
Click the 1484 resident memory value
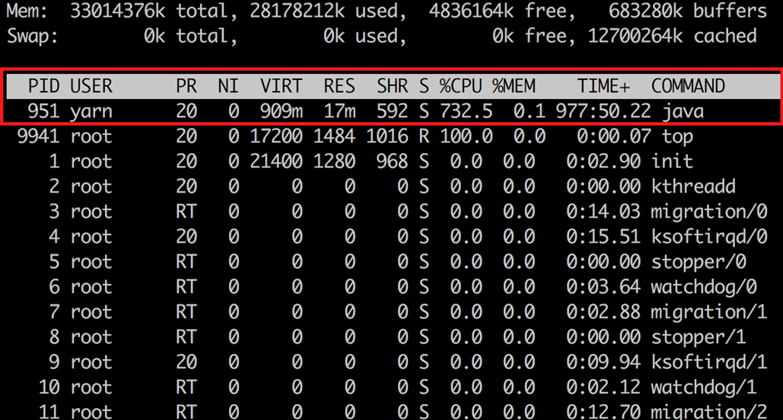[334, 137]
